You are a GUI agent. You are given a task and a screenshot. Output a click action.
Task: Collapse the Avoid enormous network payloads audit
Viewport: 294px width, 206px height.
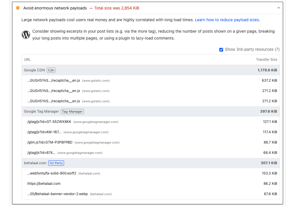coord(278,8)
